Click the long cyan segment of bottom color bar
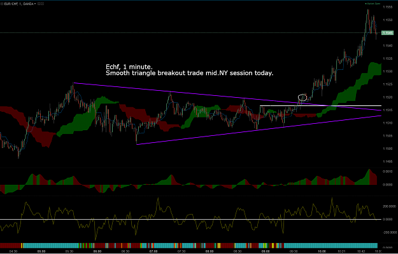The width and height of the screenshot is (398, 254). [330, 245]
